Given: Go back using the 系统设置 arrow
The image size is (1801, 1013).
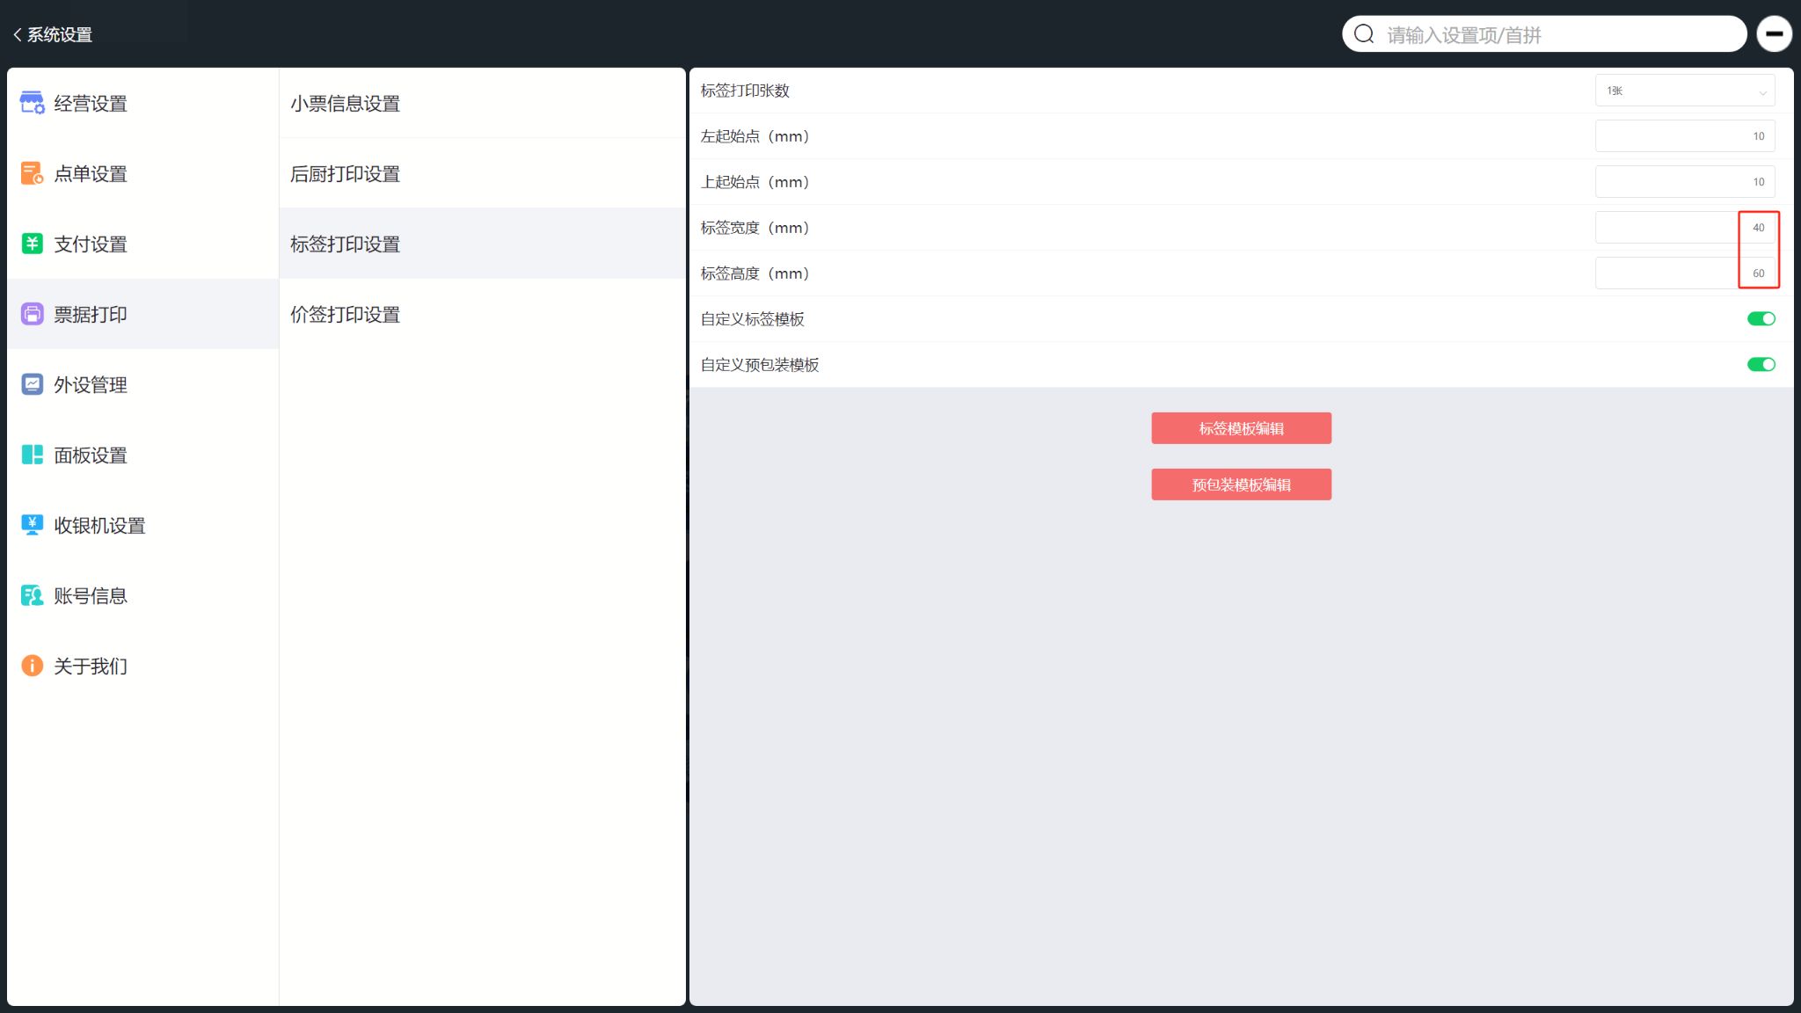Looking at the screenshot, I should click(18, 34).
